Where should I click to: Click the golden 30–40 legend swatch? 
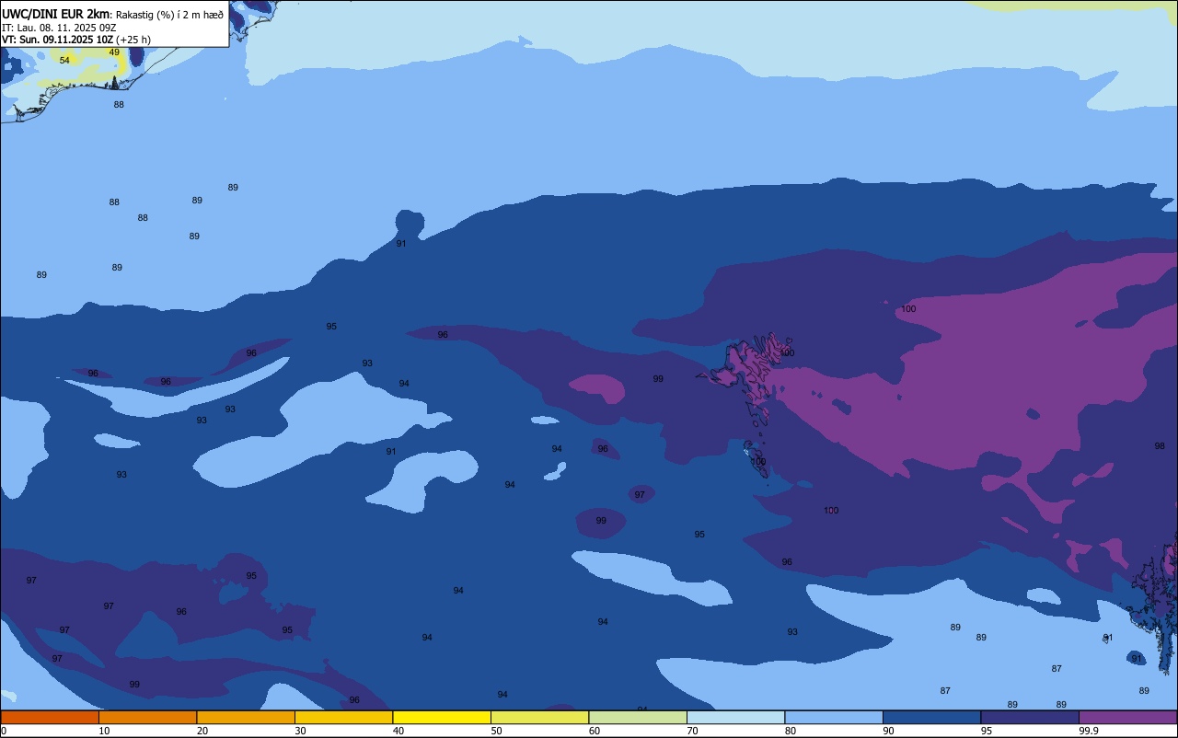coord(343,717)
